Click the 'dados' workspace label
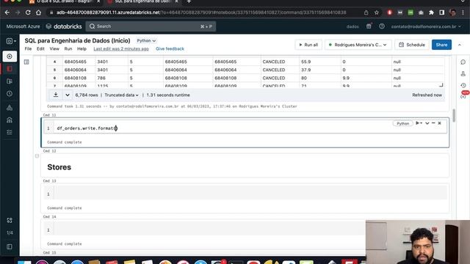 352,26
